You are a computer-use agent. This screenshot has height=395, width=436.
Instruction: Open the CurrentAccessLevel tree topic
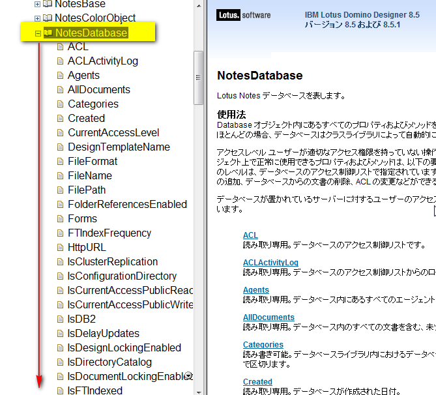pos(113,133)
